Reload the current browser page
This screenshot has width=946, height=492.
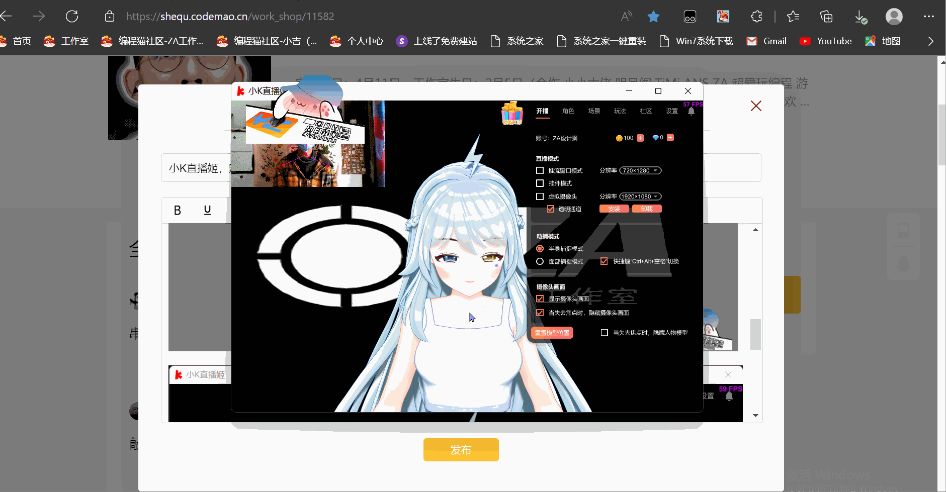coord(72,17)
